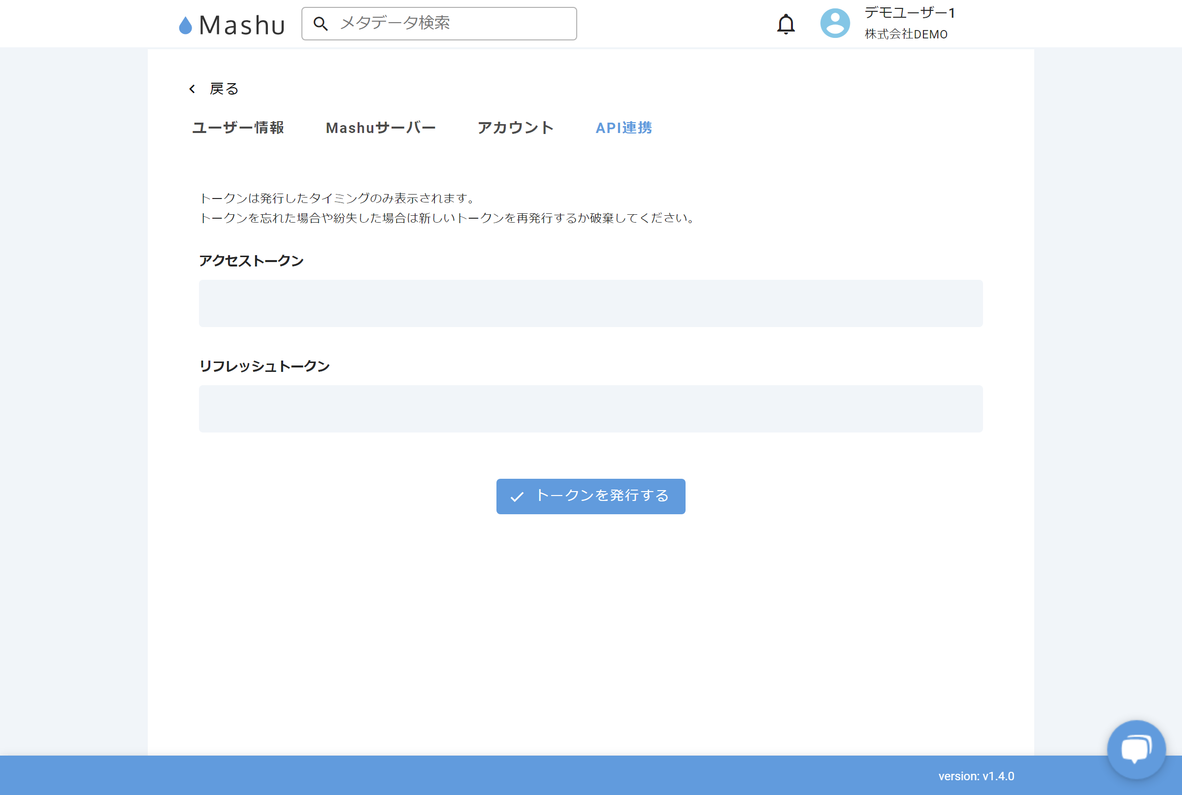Switch to the ユーザー情報 tab

[238, 128]
